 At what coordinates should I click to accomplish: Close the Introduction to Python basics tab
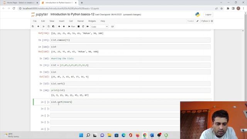tap(76, 3)
